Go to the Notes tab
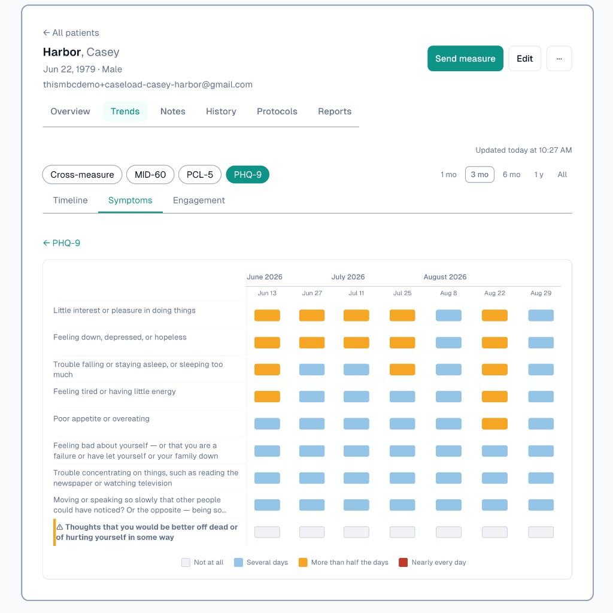613x613 pixels. 173,111
